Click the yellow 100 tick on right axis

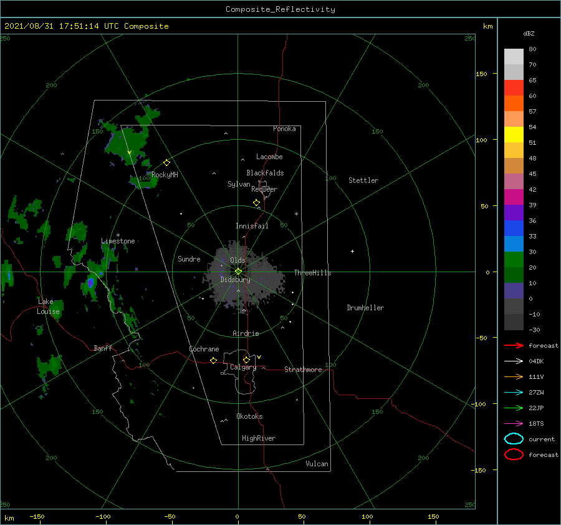click(x=481, y=140)
